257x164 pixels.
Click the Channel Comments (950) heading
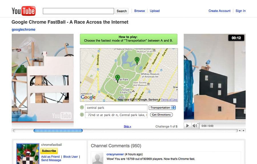pyautogui.click(x=116, y=146)
